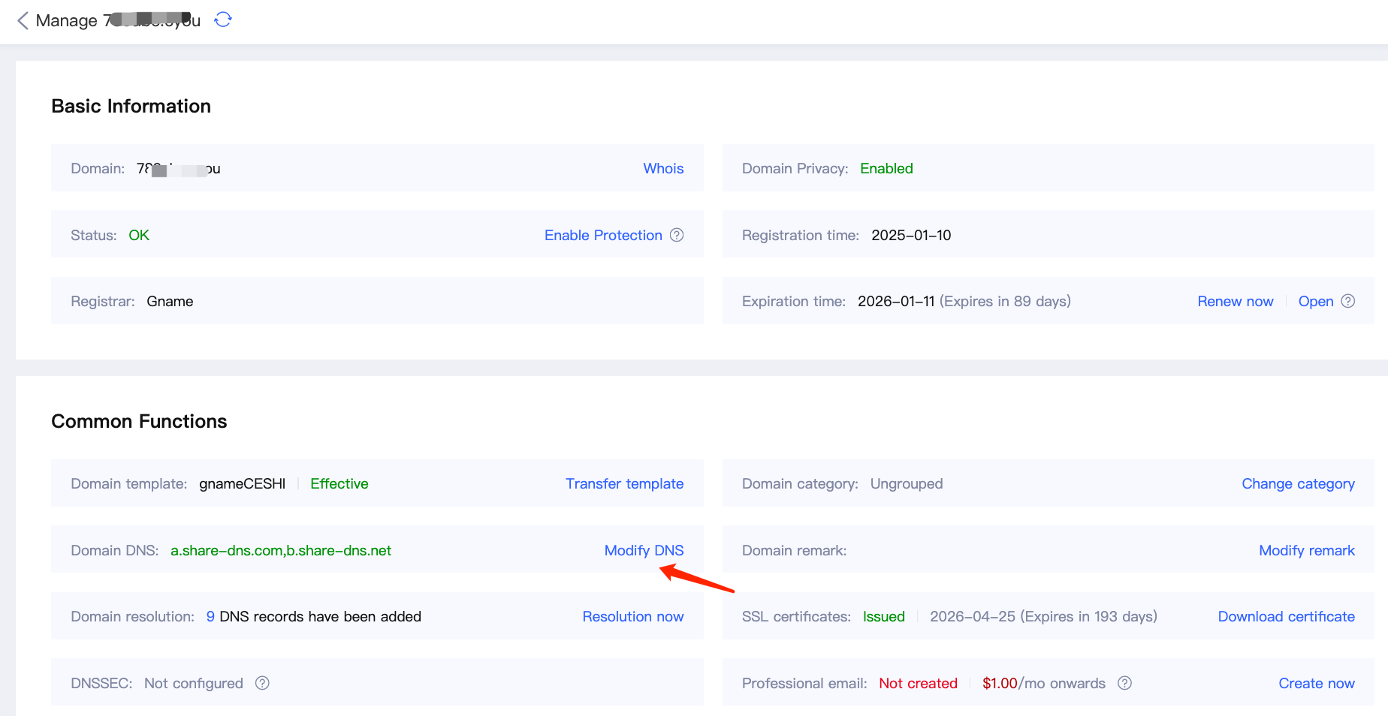Click the refresh icon next to domain name

pyautogui.click(x=223, y=20)
